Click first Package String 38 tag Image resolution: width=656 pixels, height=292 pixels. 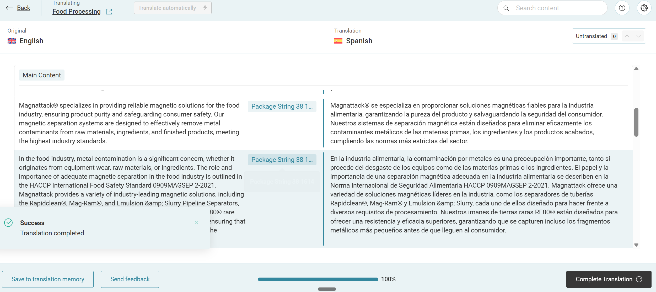[x=282, y=106]
